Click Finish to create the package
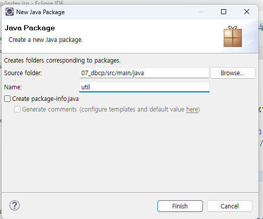The width and height of the screenshot is (263, 219). [x=180, y=206]
